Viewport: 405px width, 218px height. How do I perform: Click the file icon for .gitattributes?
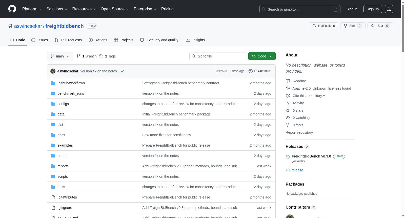pyautogui.click(x=53, y=197)
